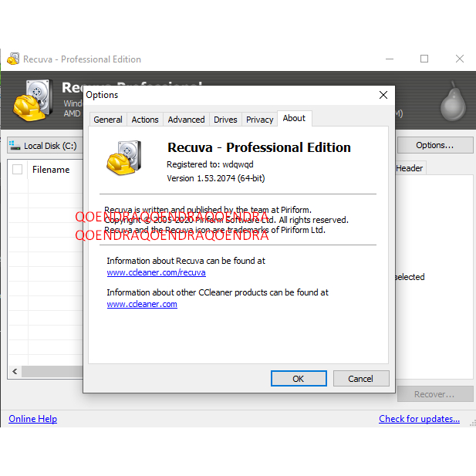Click the Recuva title bar app icon
Viewport: 476px width, 476px height.
click(x=13, y=59)
